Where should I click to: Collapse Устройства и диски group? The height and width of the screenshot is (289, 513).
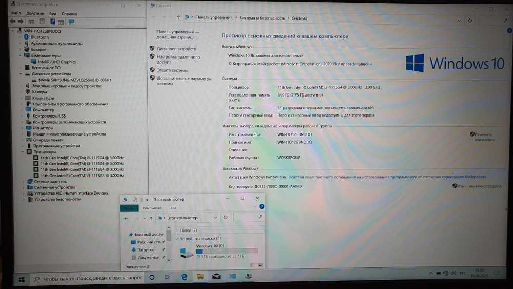point(177,239)
